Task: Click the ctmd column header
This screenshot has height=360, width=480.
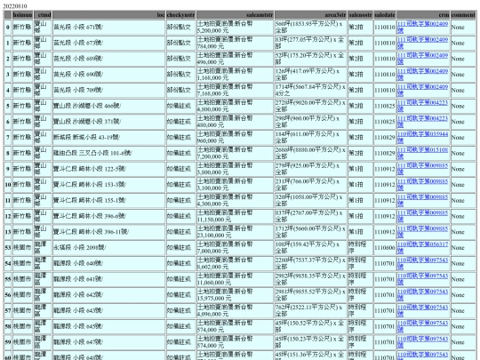Action: coord(43,15)
